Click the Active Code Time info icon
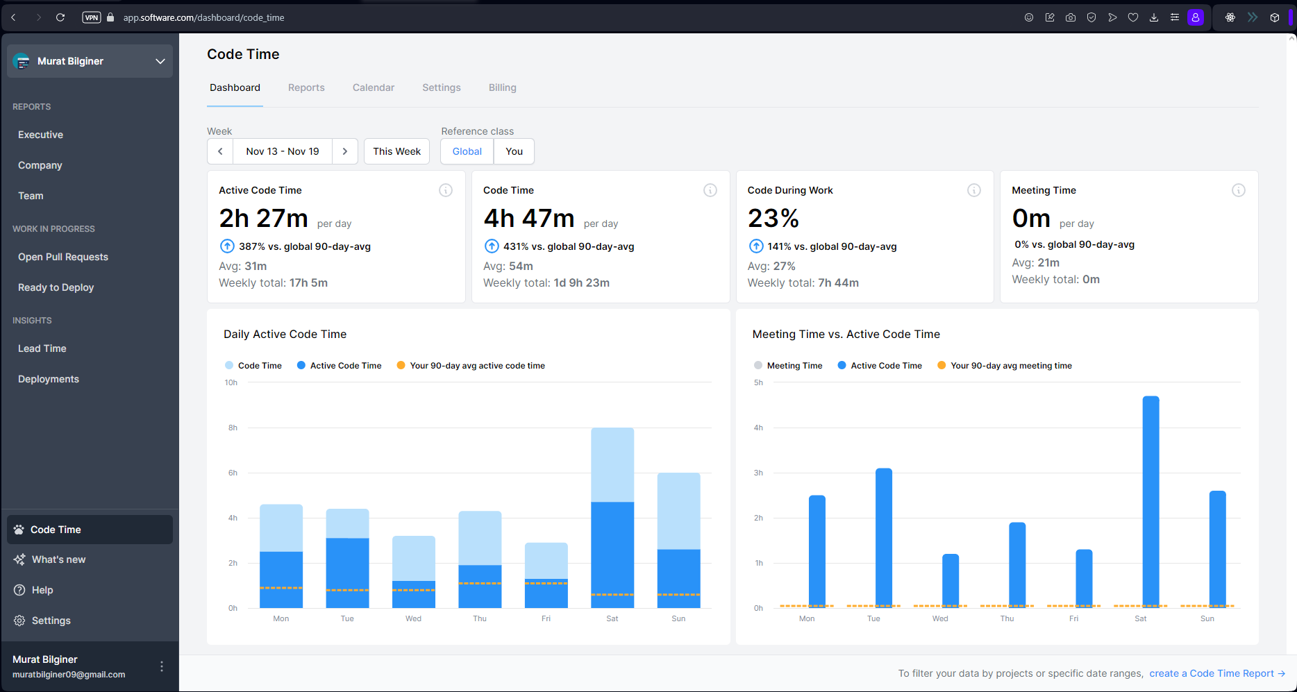 (446, 190)
